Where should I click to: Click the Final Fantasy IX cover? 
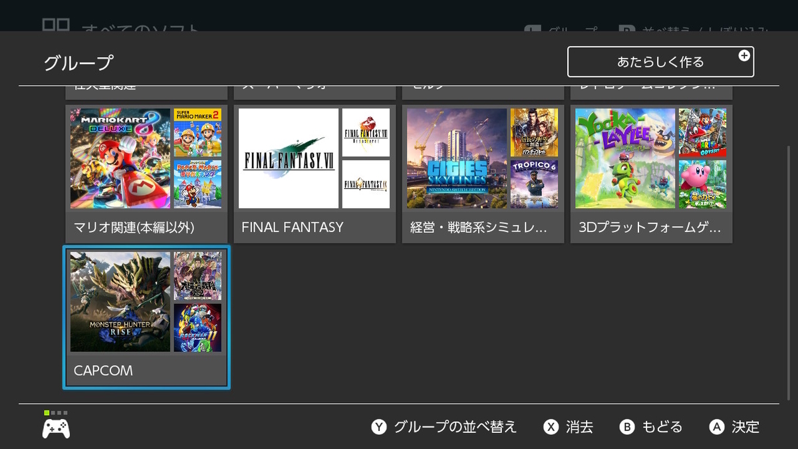pyautogui.click(x=366, y=184)
